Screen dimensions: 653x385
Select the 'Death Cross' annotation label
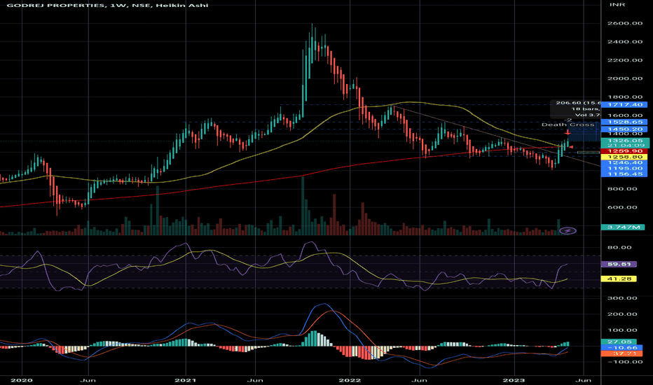(568, 125)
